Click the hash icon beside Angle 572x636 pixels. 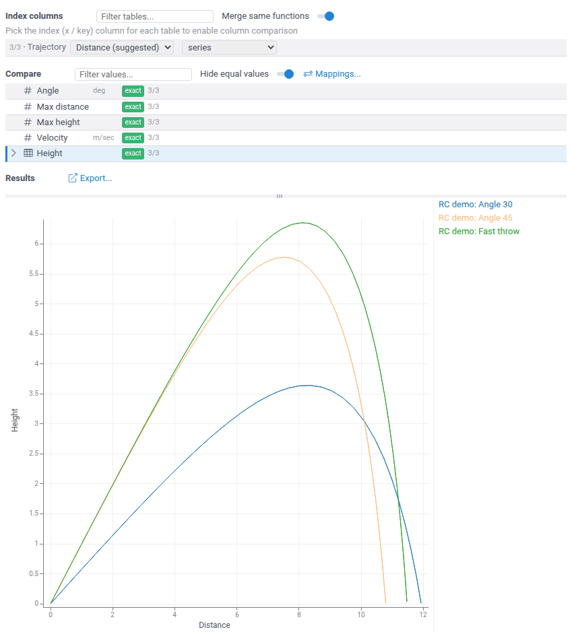[28, 90]
